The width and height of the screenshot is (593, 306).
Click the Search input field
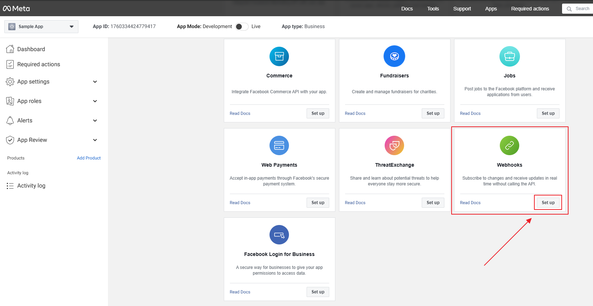pos(578,9)
